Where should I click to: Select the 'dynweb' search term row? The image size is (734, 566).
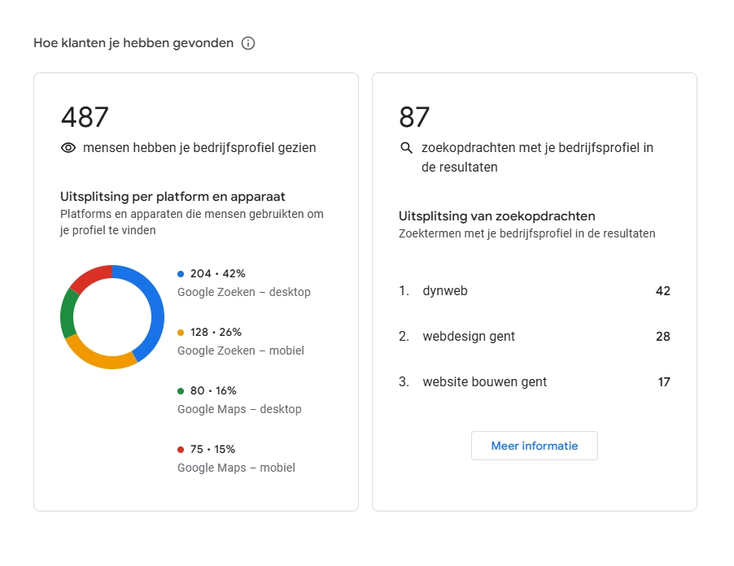pos(534,291)
